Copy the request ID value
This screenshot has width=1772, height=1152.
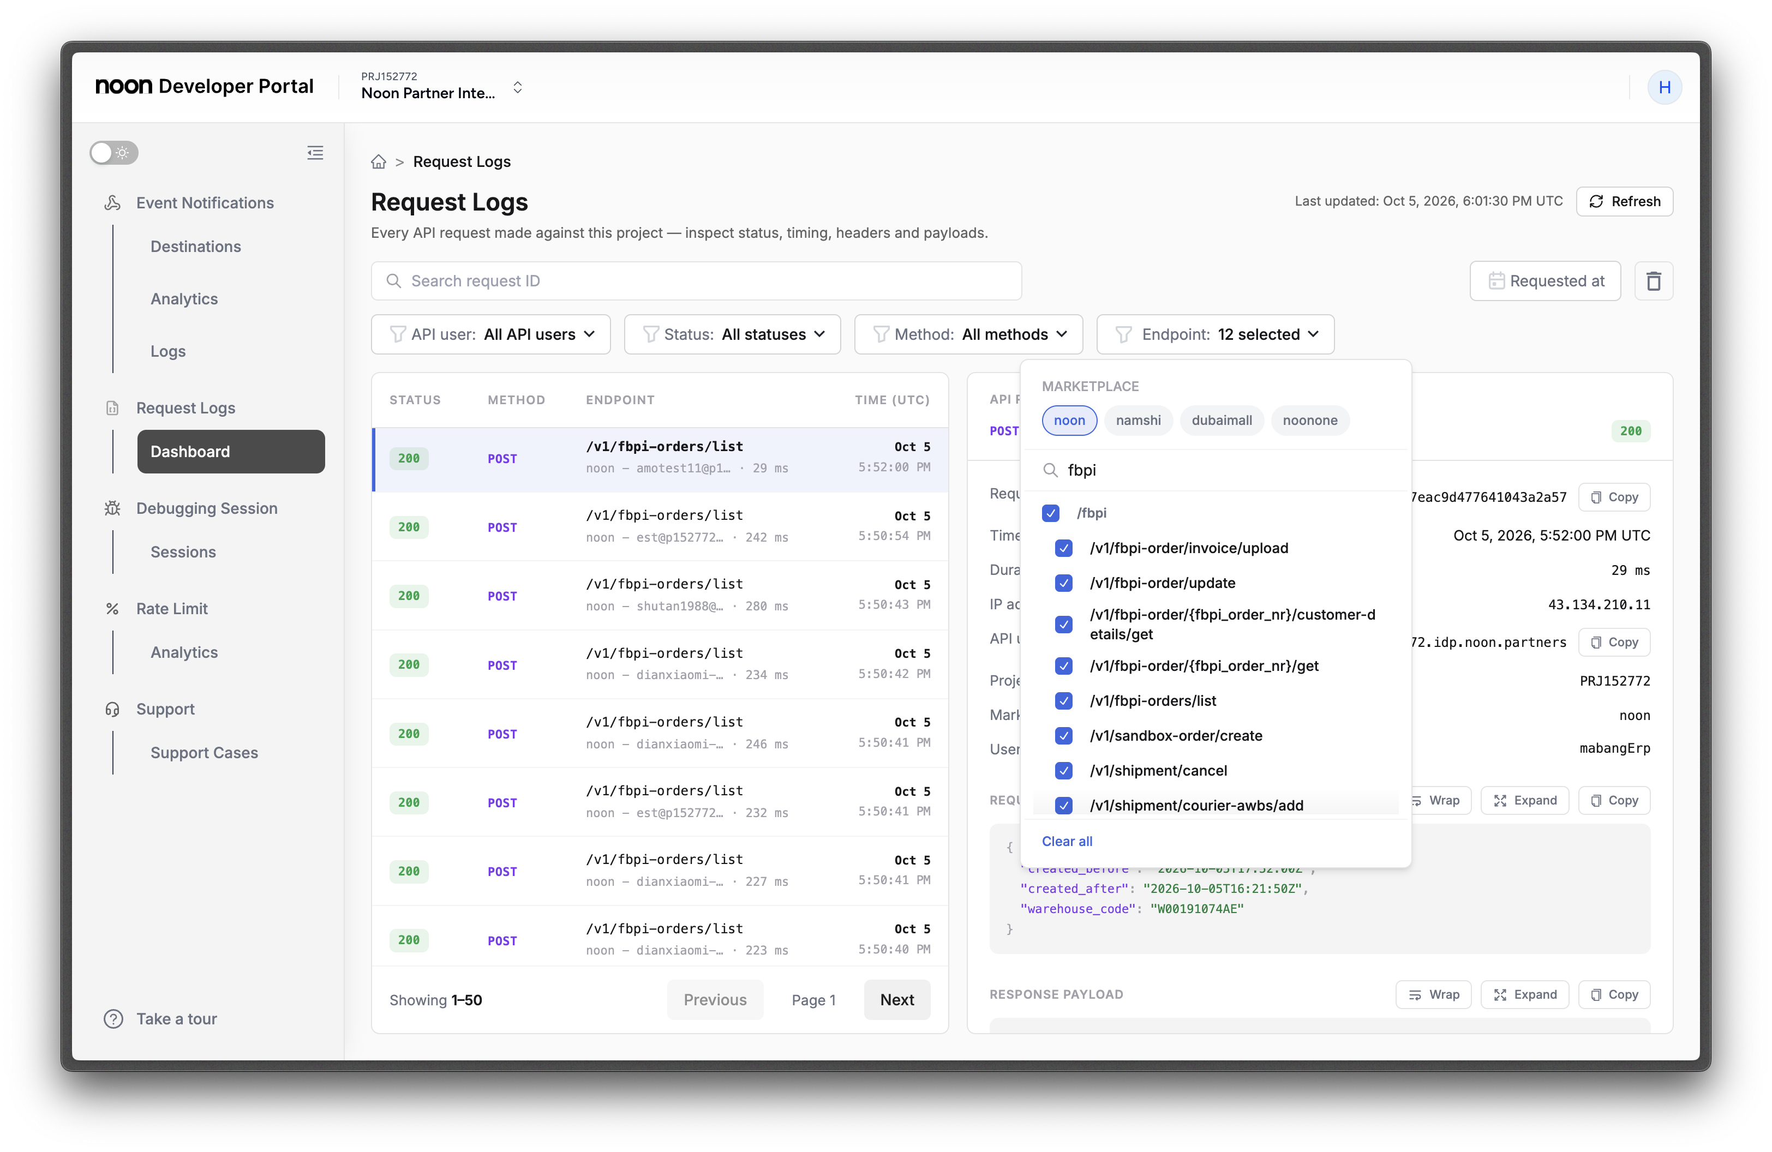pyautogui.click(x=1613, y=497)
